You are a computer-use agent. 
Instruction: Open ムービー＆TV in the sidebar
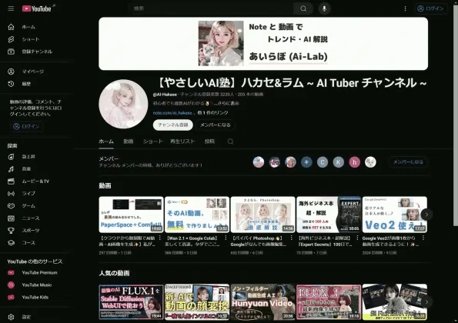click(x=35, y=181)
